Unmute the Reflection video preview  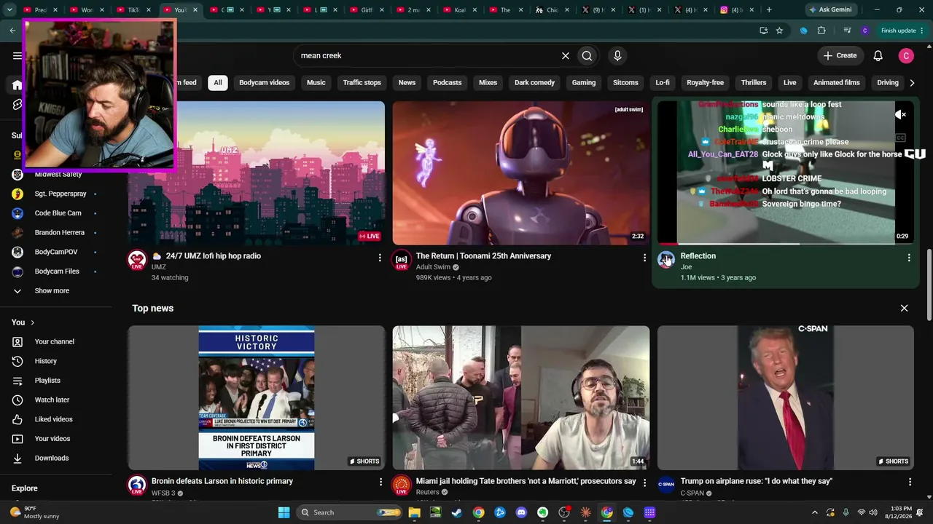tap(901, 114)
